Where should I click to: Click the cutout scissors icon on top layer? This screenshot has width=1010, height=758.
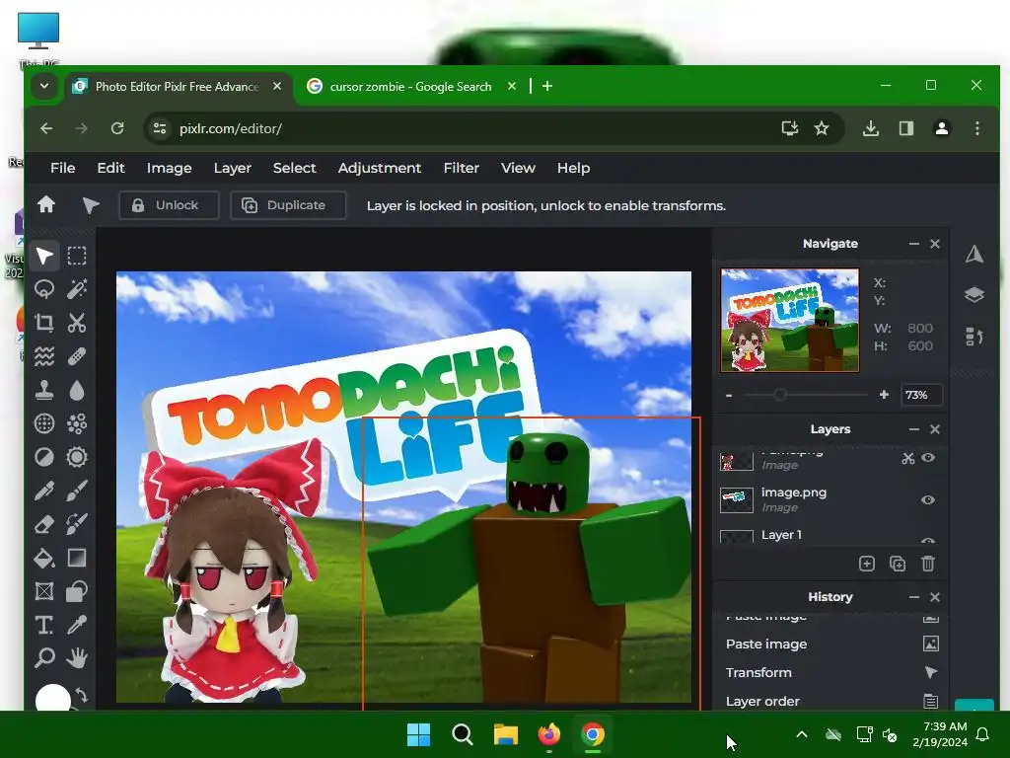click(907, 458)
